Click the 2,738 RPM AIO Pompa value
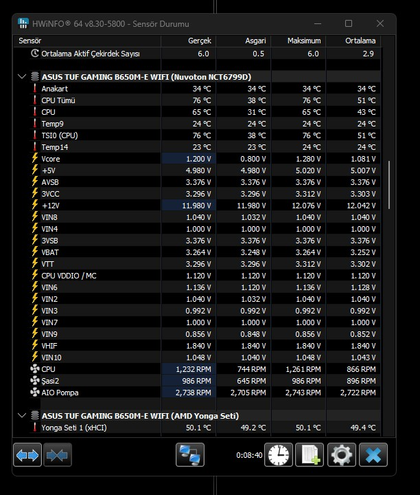This screenshot has height=495, width=420. coord(194,393)
